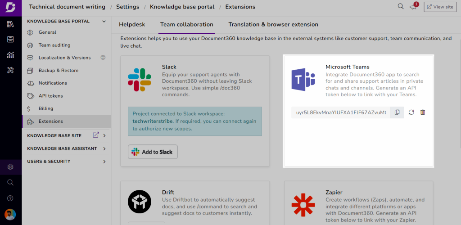Delete the Microsoft Teams API token

tap(423, 112)
